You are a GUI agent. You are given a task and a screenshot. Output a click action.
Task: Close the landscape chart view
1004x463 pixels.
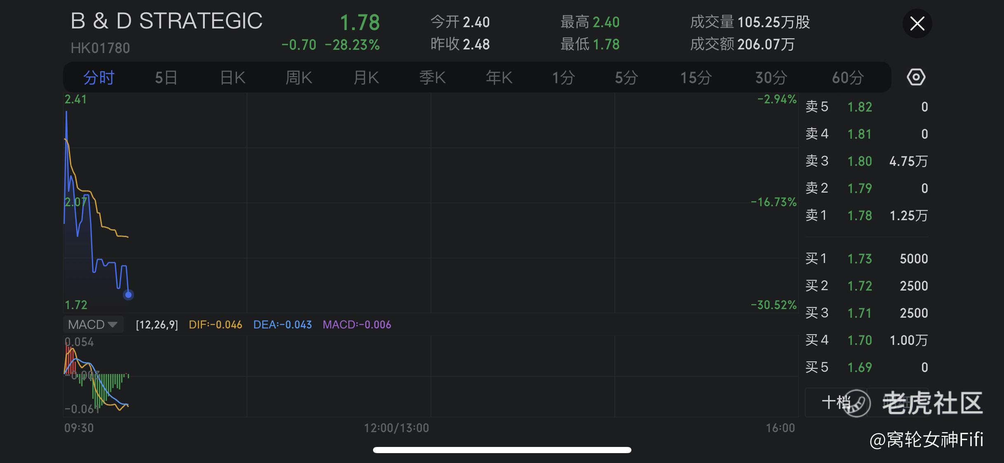coord(917,23)
